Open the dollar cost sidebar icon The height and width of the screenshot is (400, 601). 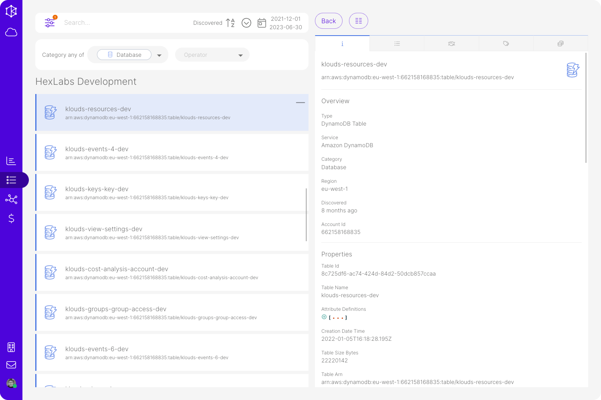[x=11, y=218]
